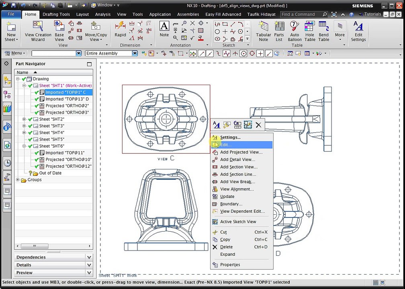Click the X icon in the popup toolbar
405x289 pixels.
point(258,125)
